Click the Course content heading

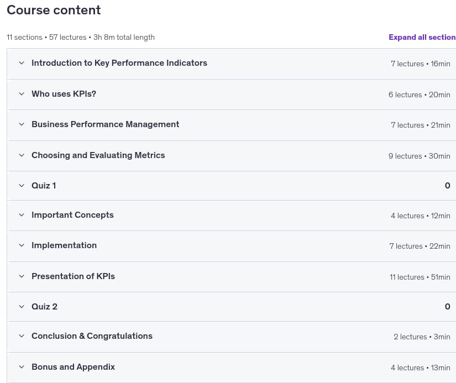pos(54,10)
